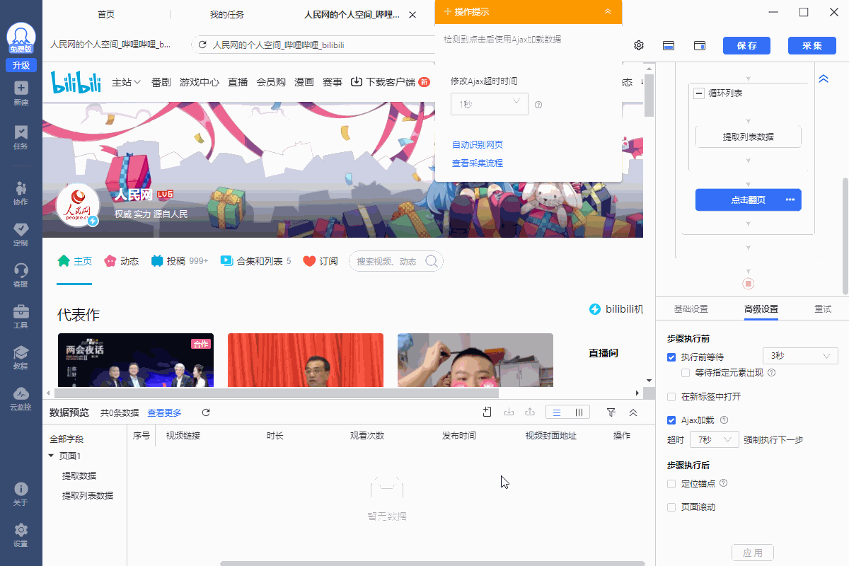The height and width of the screenshot is (566, 849).
Task: Click the bottom-panel layout icon in top toolbar
Action: [x=669, y=45]
